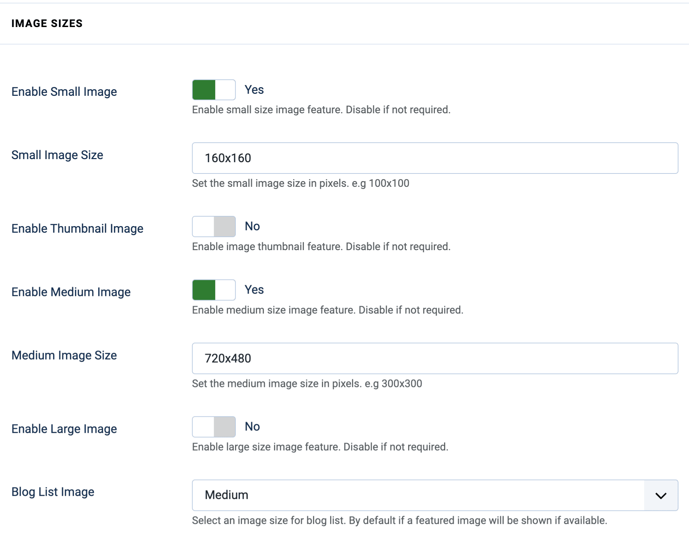Click the 'Enable Medium Image' label

pyautogui.click(x=71, y=292)
